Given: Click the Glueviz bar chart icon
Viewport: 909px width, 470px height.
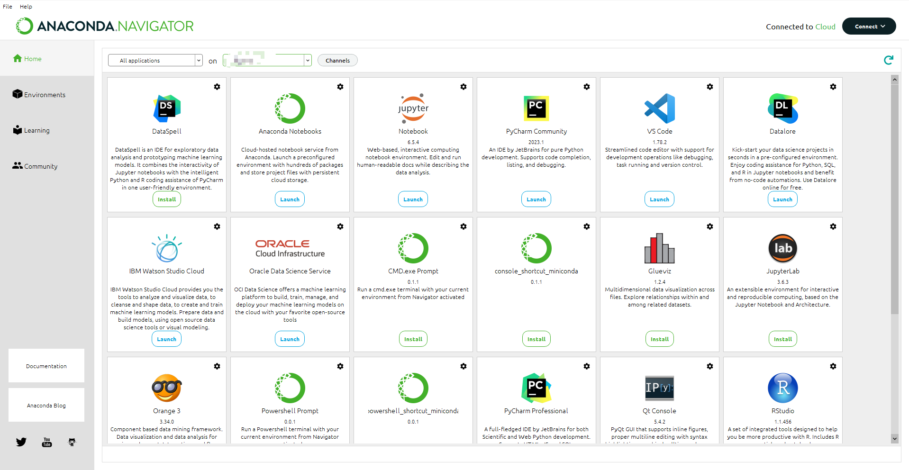Looking at the screenshot, I should coord(659,248).
